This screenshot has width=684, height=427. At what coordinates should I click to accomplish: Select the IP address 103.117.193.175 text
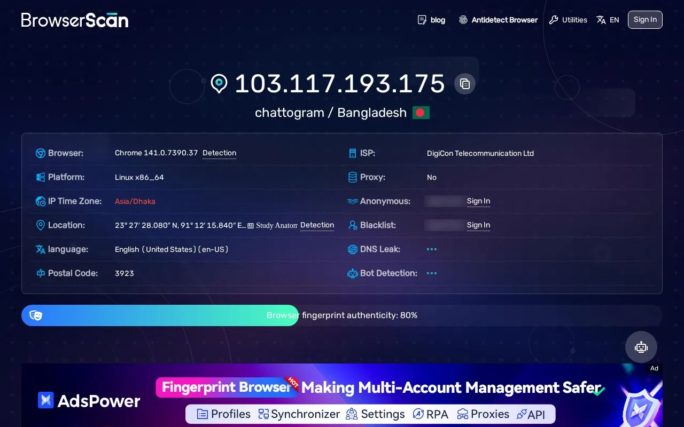[x=340, y=84]
